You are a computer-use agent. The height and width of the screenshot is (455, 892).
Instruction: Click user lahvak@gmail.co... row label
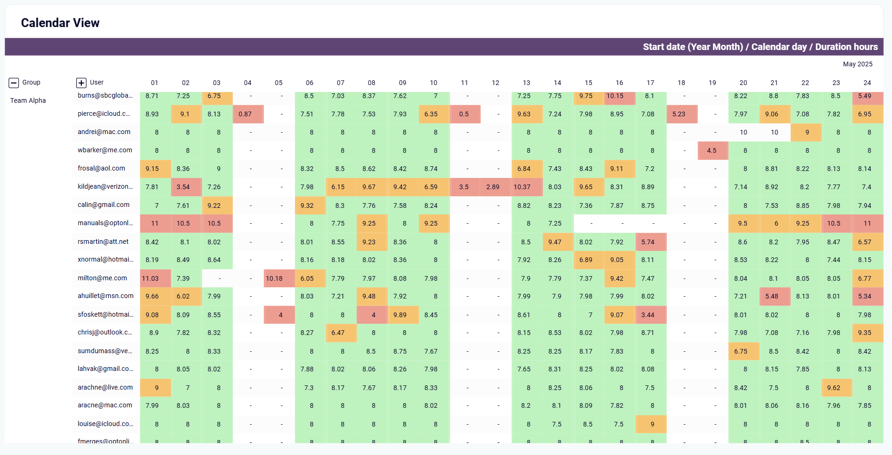pyautogui.click(x=105, y=369)
